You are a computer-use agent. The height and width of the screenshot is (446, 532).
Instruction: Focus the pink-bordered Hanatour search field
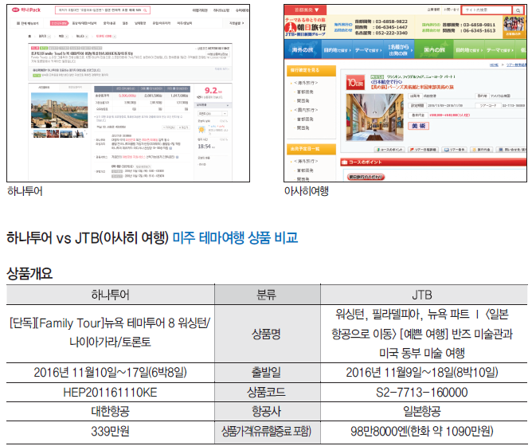103,10
